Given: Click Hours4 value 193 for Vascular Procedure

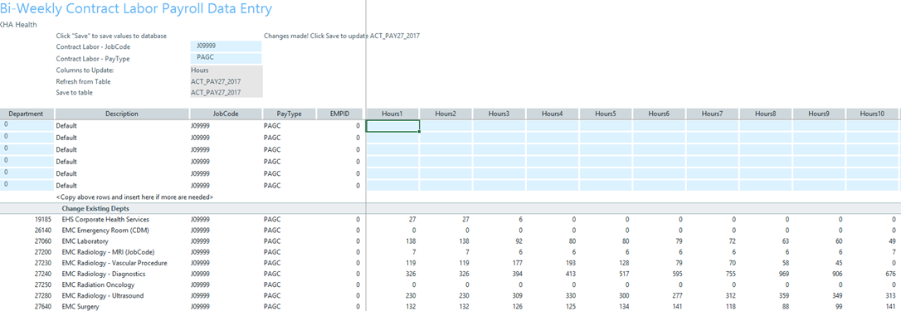Looking at the screenshot, I should (571, 263).
